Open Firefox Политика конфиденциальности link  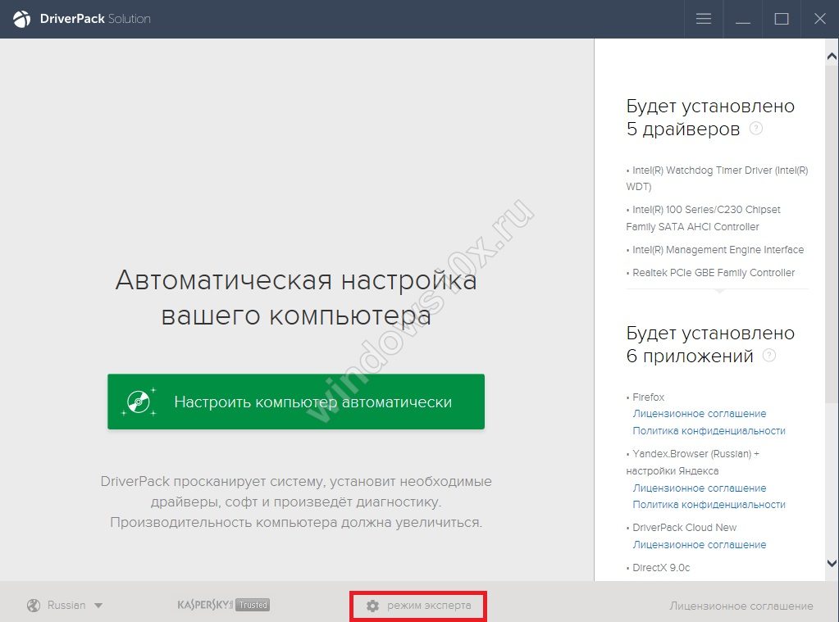click(709, 431)
